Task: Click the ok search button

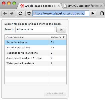Action: (61, 30)
